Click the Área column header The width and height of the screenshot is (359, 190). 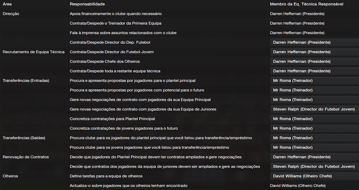click(x=7, y=4)
